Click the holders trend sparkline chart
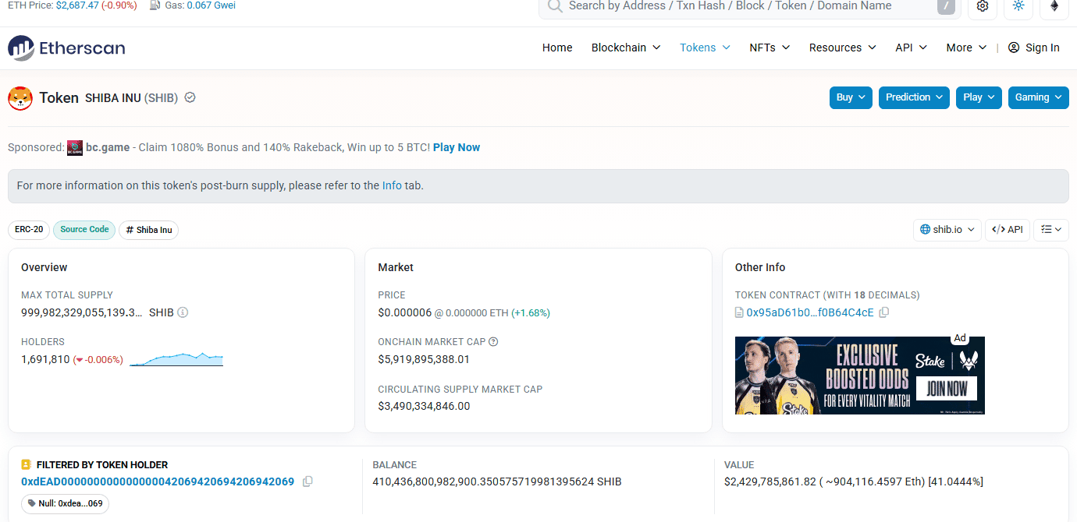 (176, 359)
